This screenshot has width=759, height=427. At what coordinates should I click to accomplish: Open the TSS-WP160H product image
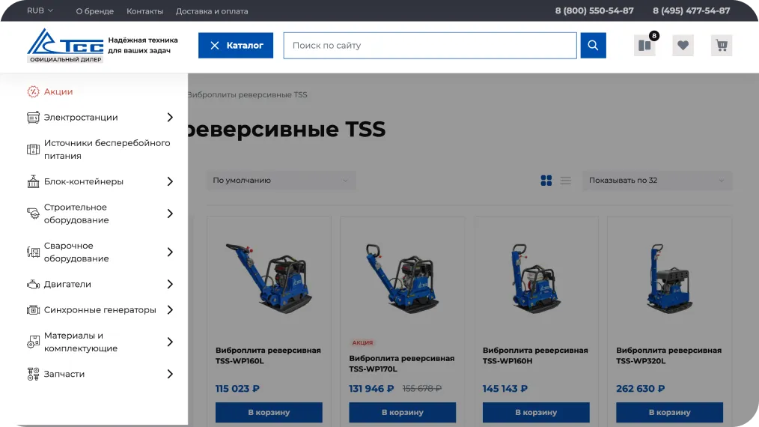tap(536, 279)
